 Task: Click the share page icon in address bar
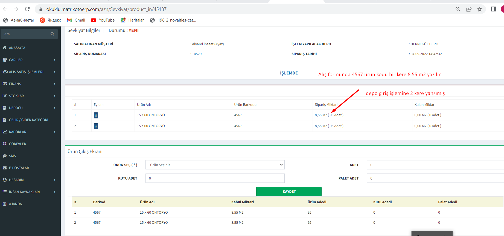(469, 9)
